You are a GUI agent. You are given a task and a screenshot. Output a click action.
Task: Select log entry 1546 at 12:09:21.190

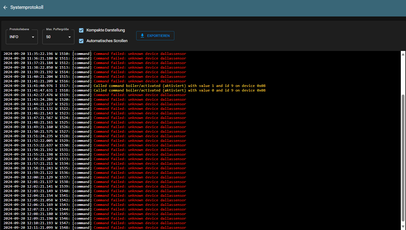[x=95, y=218]
